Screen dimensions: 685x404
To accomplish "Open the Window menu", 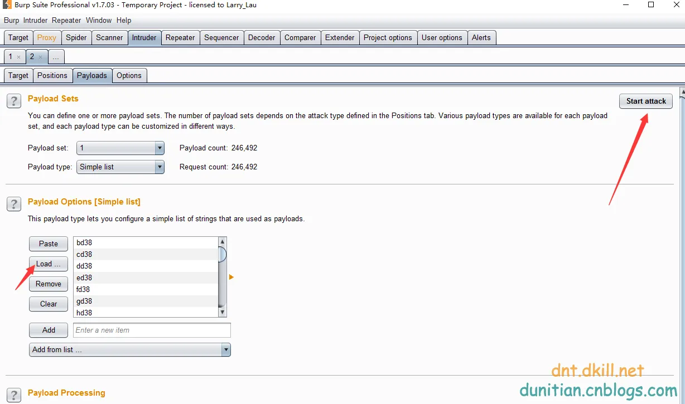I will pyautogui.click(x=99, y=21).
